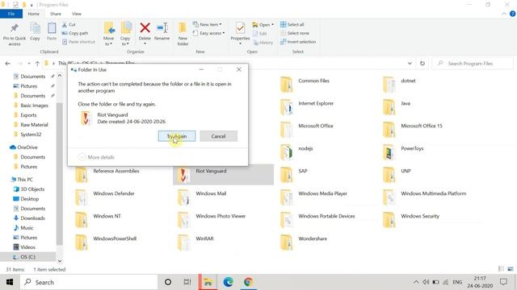Viewport: 517px width, 290px height.
Task: Select the Cut command
Action: tap(69, 25)
